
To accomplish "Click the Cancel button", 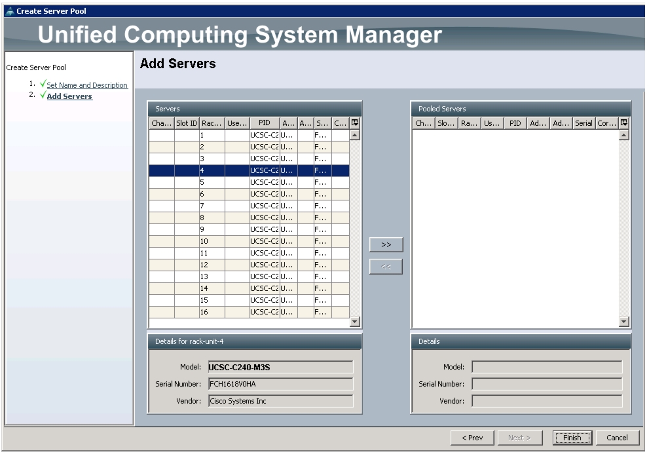I will [x=617, y=438].
